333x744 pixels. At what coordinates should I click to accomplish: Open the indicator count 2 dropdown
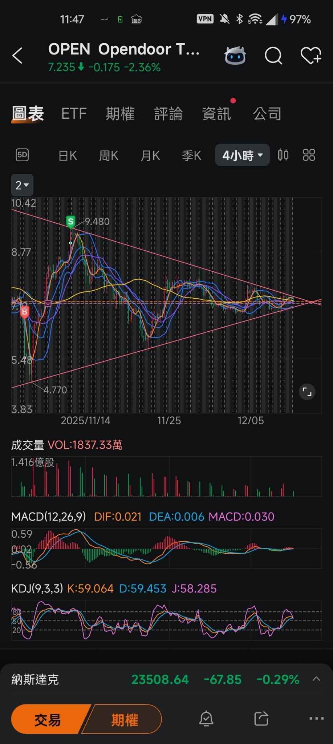click(x=22, y=185)
